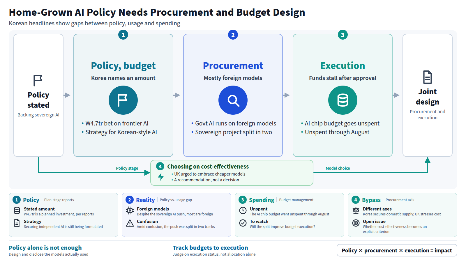Click 'Sovereign project split in two' bullet
Image resolution: width=466 pixels, height=262 pixels.
(x=234, y=132)
